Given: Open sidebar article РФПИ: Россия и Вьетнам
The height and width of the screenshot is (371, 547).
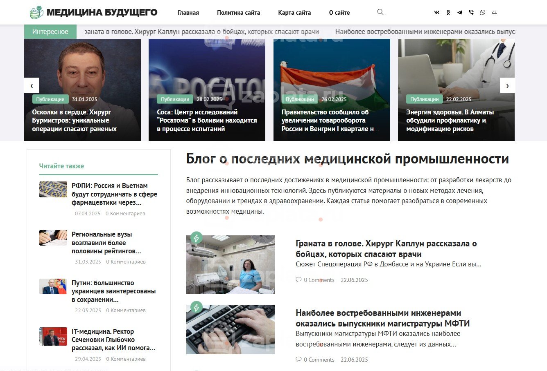Looking at the screenshot, I should pyautogui.click(x=114, y=194).
